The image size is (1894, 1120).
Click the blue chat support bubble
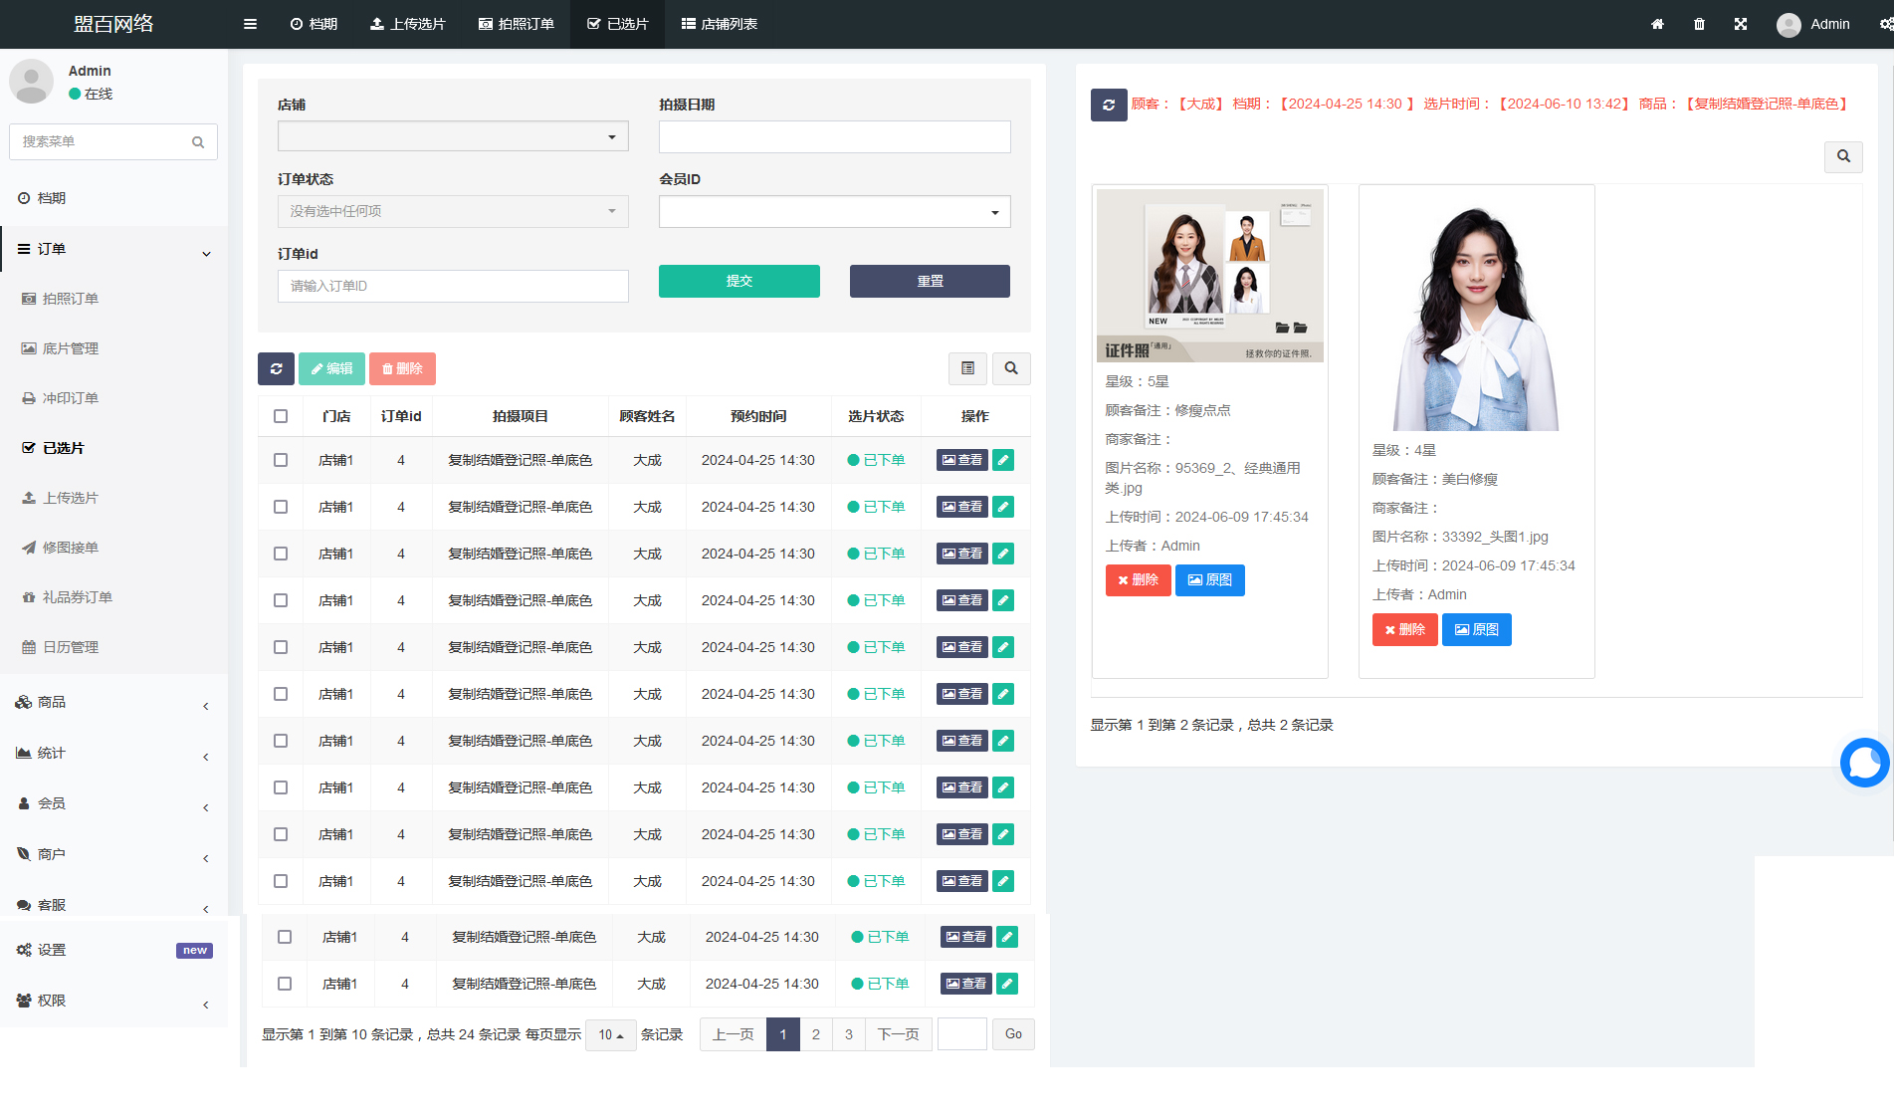(x=1864, y=763)
